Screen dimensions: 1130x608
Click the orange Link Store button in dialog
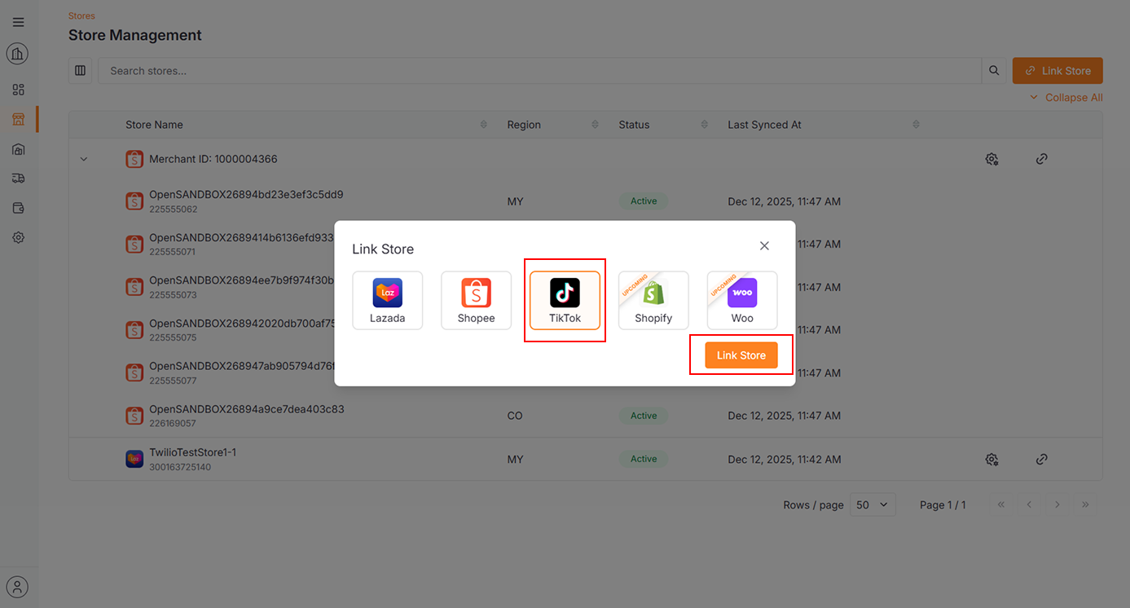[741, 355]
